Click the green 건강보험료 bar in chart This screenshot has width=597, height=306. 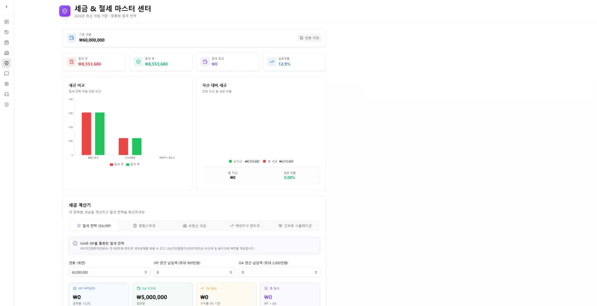coord(137,147)
